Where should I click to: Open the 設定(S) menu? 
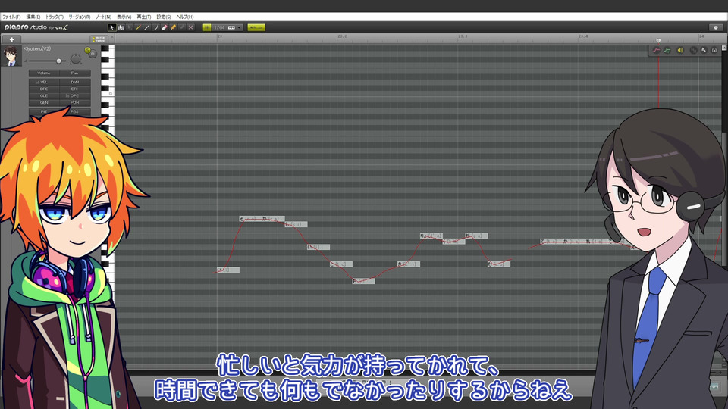pyautogui.click(x=164, y=17)
